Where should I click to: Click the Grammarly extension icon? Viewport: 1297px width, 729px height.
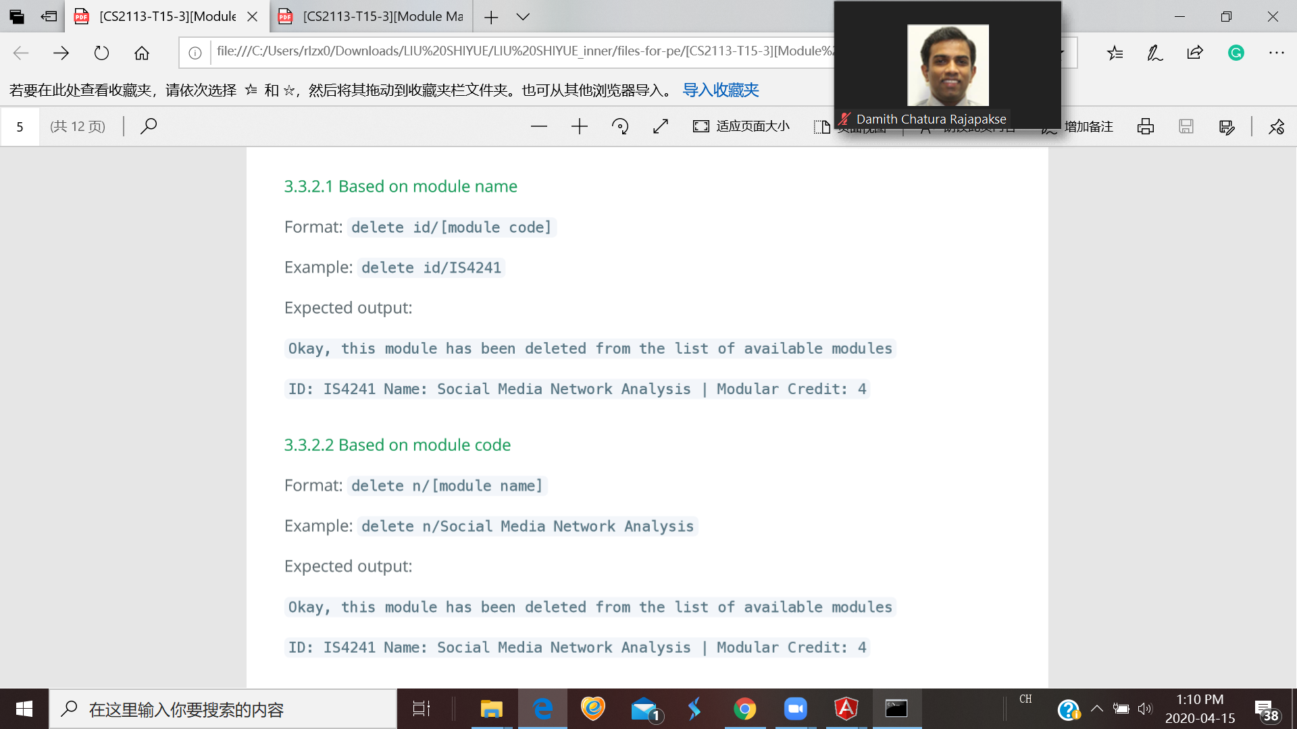1236,53
